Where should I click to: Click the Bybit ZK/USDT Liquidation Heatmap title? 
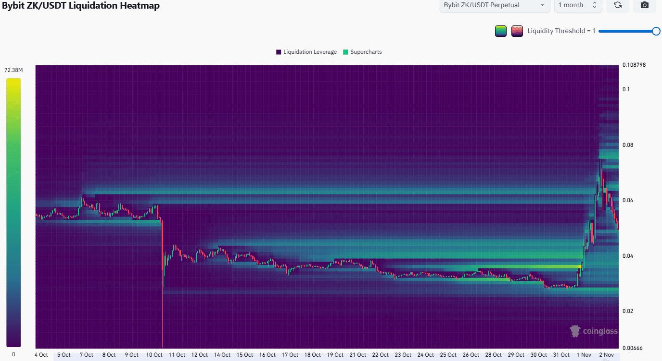(82, 6)
